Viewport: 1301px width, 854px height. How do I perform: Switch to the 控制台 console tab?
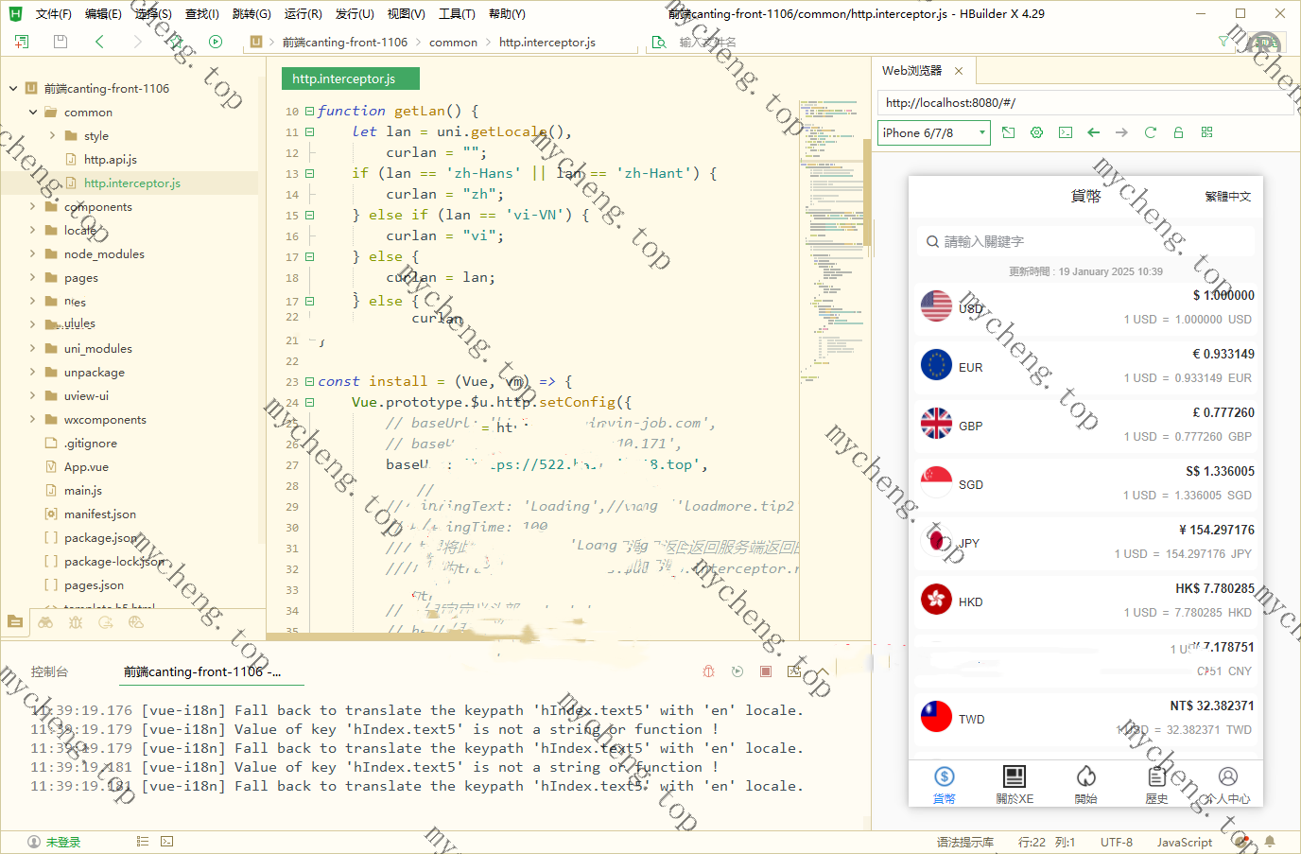tap(49, 671)
